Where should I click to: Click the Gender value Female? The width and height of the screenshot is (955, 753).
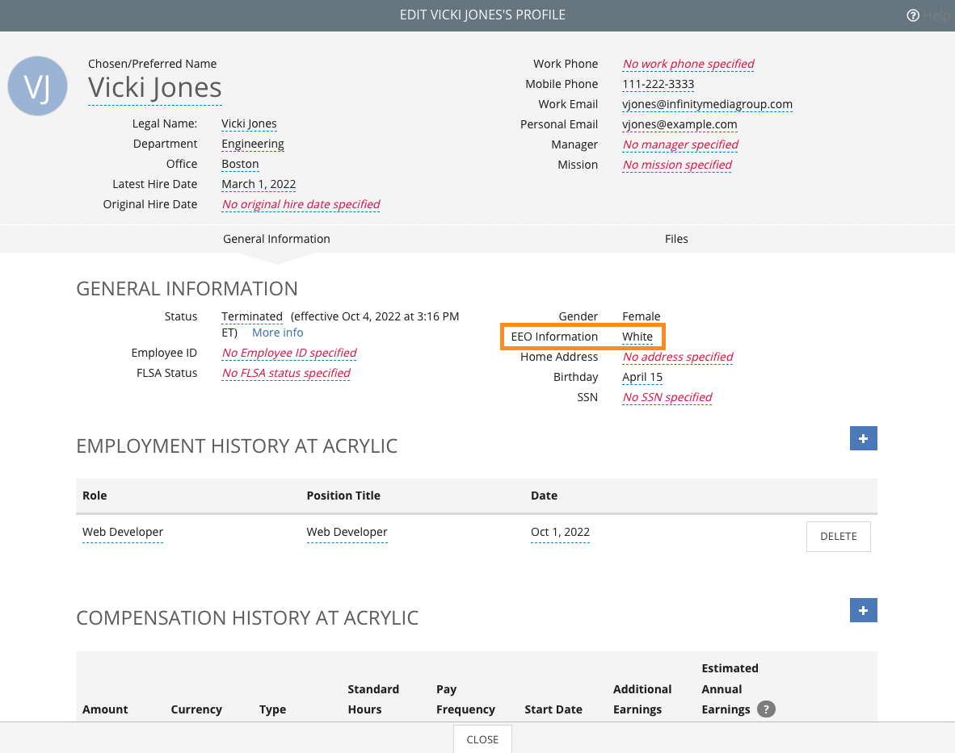pos(642,316)
